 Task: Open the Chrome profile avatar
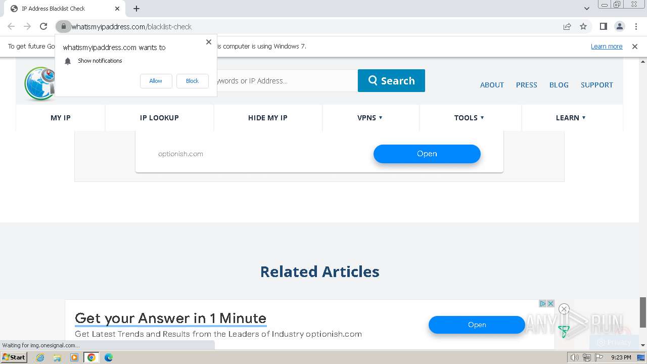[x=619, y=26]
